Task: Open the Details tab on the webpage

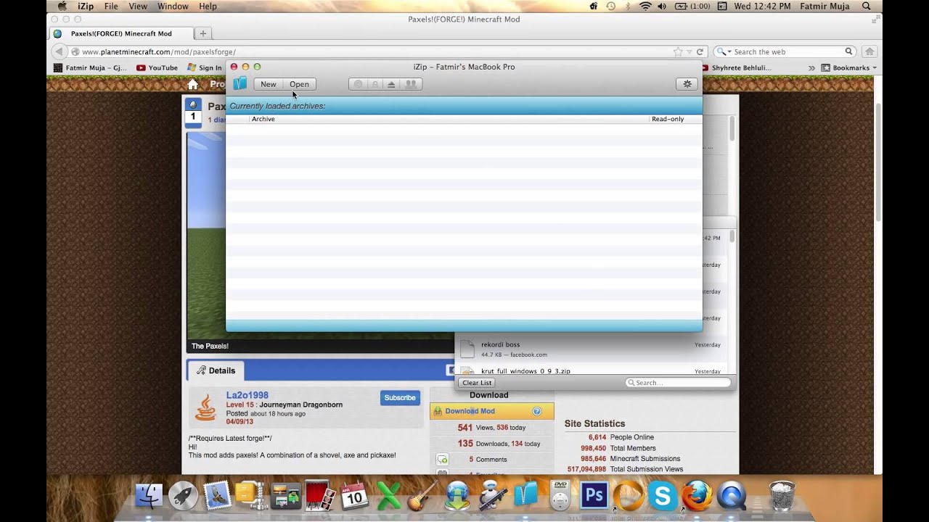Action: [x=216, y=370]
